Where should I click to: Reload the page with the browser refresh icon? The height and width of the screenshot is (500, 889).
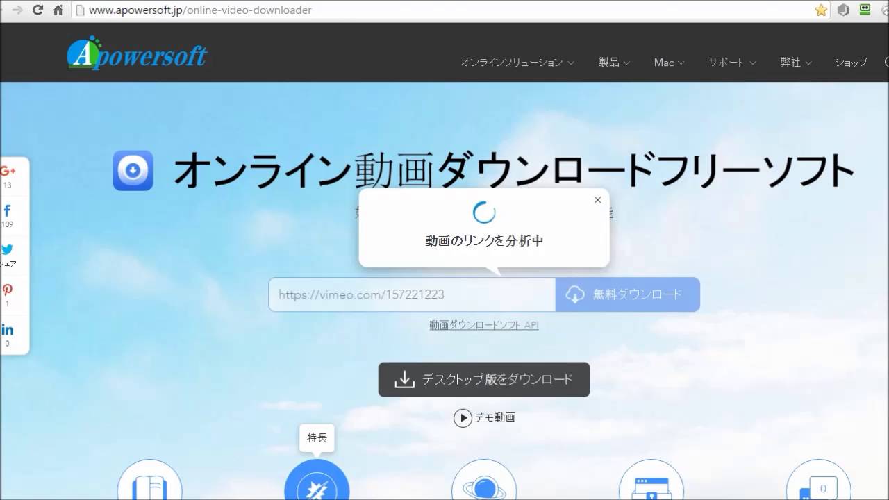tap(38, 10)
